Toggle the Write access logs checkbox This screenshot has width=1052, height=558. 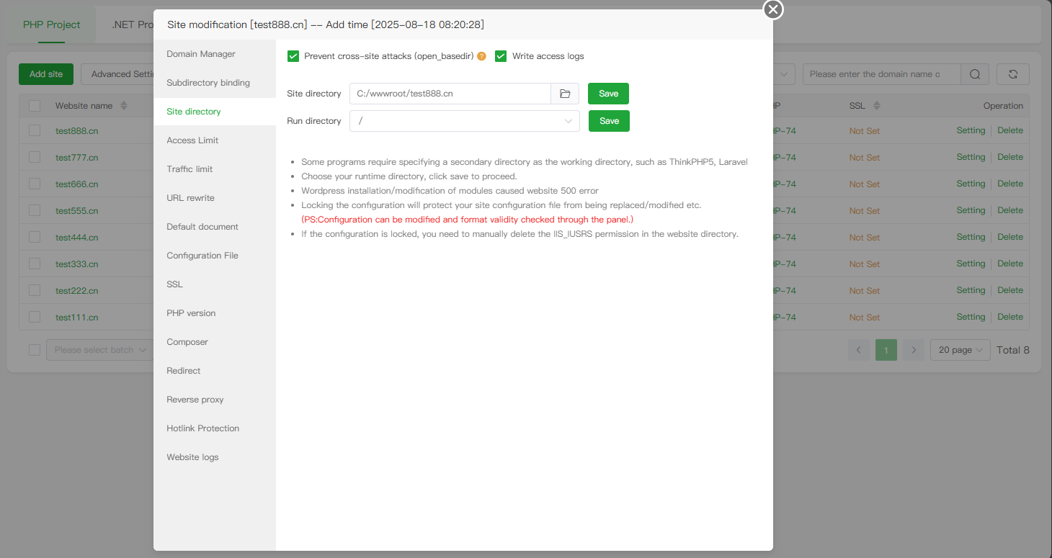tap(501, 56)
